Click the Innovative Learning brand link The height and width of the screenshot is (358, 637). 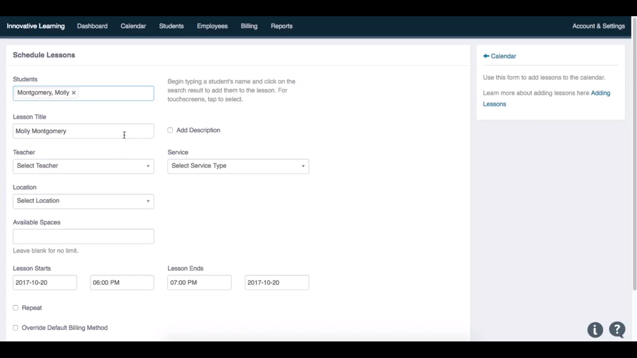click(x=36, y=26)
